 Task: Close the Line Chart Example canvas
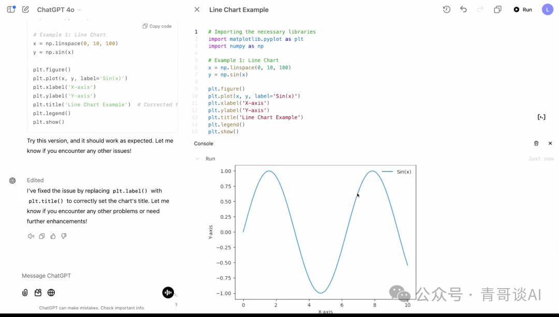[x=197, y=9]
